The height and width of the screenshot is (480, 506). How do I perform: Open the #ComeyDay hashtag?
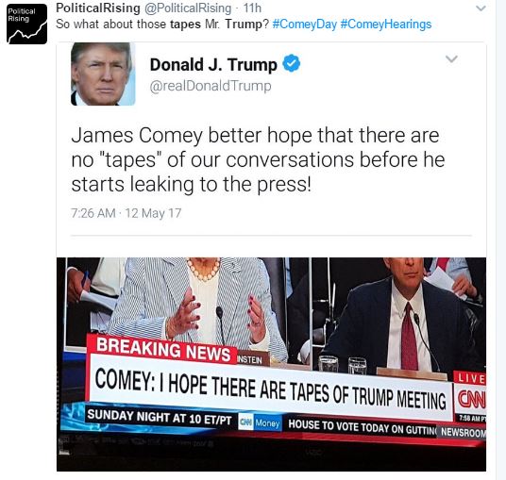(304, 25)
